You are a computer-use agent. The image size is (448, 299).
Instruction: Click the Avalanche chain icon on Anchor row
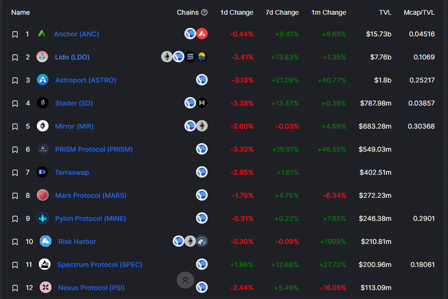pos(202,34)
